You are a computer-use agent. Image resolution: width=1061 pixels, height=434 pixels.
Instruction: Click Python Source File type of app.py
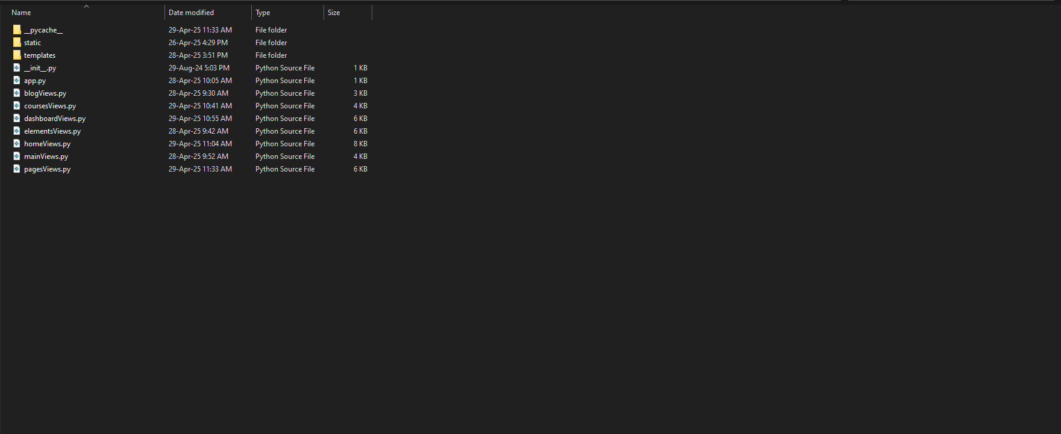pos(285,81)
